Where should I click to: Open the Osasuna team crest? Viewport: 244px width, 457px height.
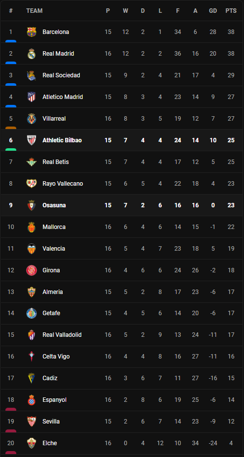click(32, 205)
